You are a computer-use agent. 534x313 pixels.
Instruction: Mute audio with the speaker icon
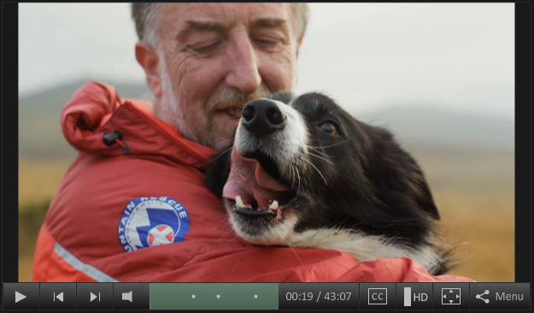click(x=131, y=297)
